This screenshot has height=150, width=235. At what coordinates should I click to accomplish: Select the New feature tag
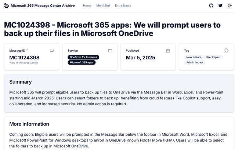(194, 57)
